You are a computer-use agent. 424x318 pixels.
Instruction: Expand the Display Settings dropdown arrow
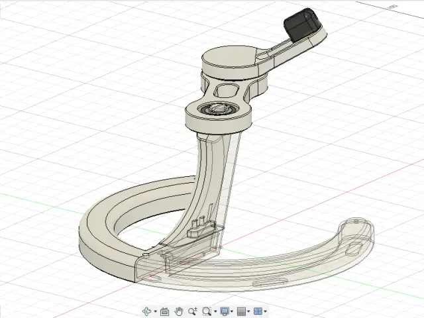pyautogui.click(x=232, y=311)
